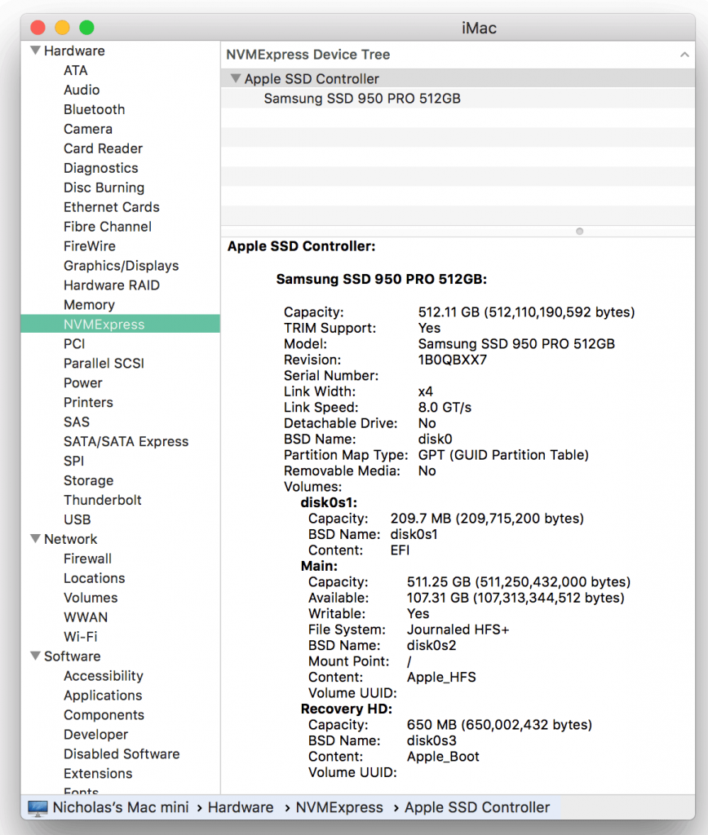
Task: Select Fibre Channel in sidebar
Action: (x=108, y=227)
